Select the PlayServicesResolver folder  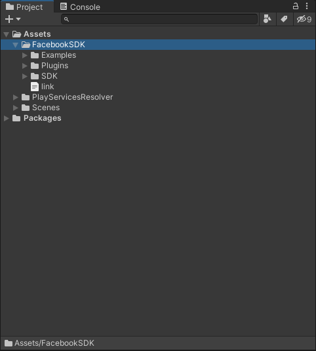click(x=68, y=97)
